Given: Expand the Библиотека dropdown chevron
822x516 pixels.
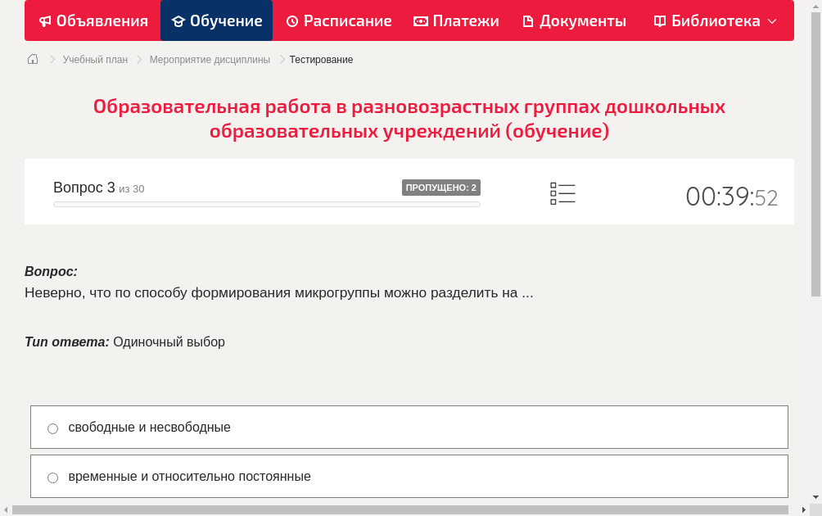Looking at the screenshot, I should (772, 20).
